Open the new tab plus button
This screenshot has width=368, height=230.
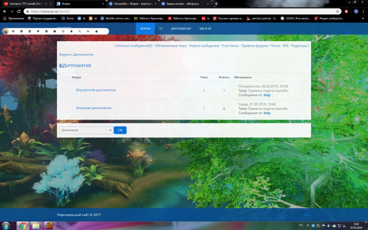[x=216, y=4]
